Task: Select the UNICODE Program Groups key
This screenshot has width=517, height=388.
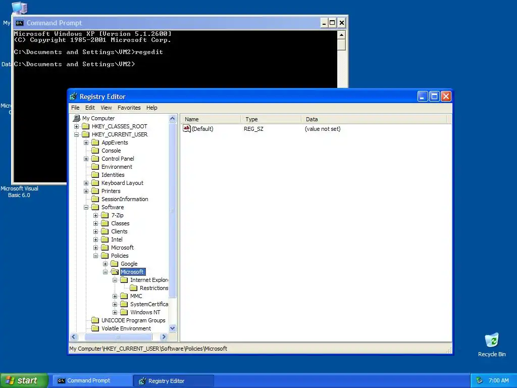Action: [133, 320]
